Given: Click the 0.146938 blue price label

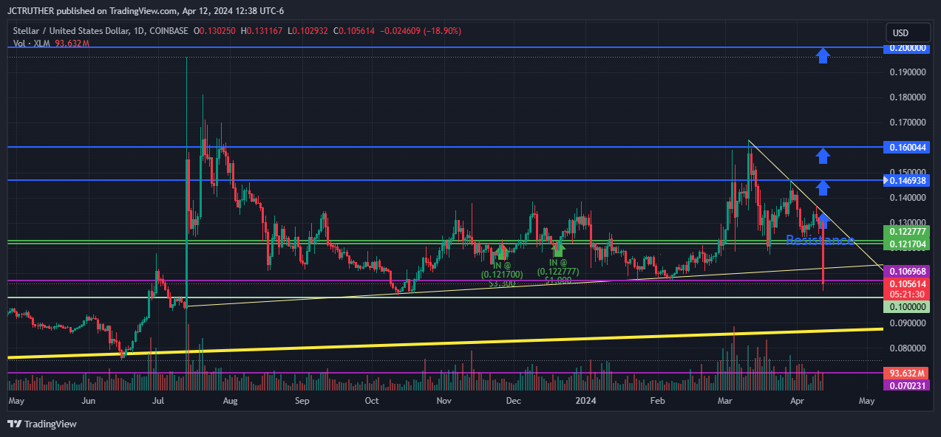Looking at the screenshot, I should pyautogui.click(x=906, y=180).
